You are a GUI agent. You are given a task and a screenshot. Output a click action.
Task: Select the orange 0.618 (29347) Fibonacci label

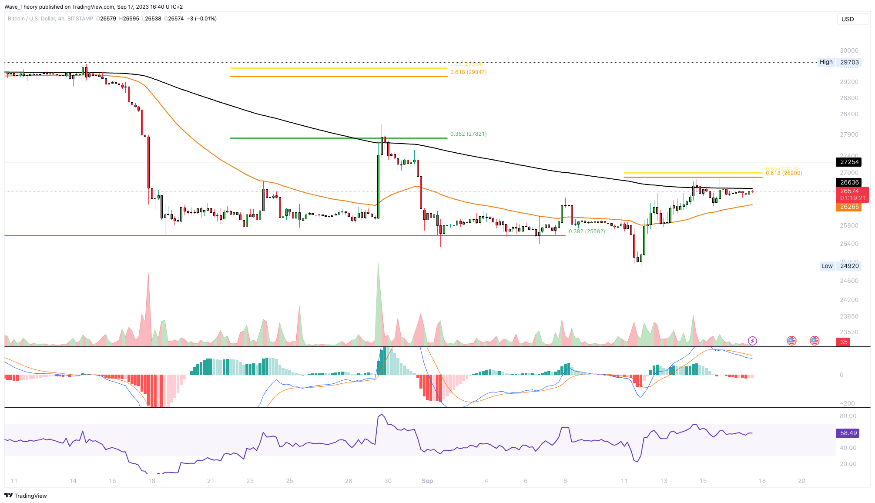pos(468,72)
